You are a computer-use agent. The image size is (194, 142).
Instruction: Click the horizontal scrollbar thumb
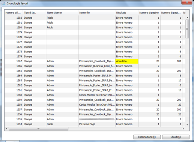(x=39, y=129)
